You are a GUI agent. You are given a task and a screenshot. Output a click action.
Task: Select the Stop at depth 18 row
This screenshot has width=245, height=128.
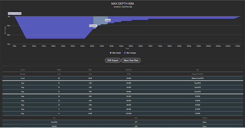tap(123, 96)
